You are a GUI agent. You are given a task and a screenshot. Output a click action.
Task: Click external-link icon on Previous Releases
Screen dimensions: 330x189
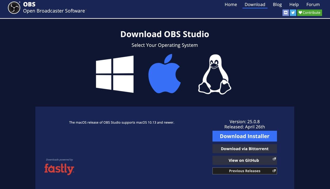point(274,171)
